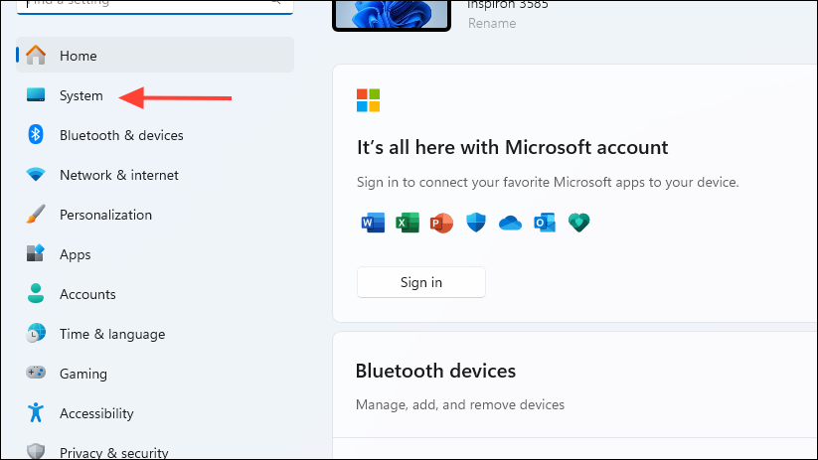Click the Apps grid icon in sidebar
Screen dimensions: 818x460
36,253
